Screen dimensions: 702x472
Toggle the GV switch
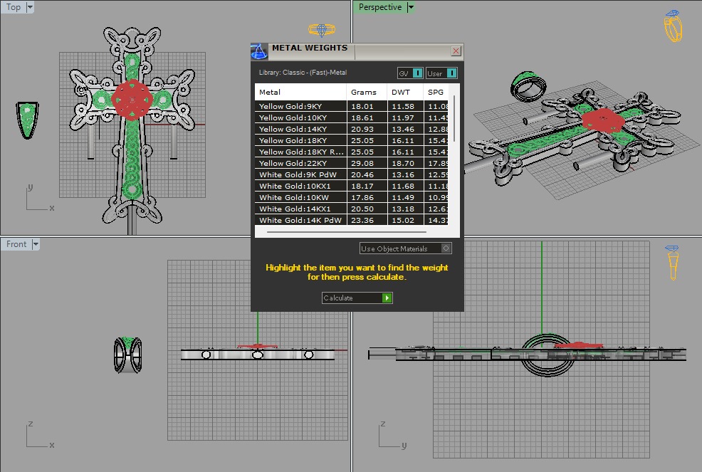pos(410,73)
